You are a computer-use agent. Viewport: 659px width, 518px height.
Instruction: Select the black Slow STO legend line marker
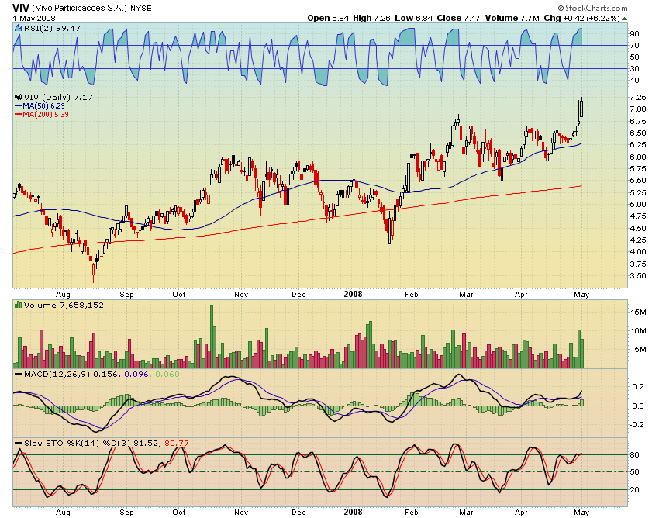click(x=18, y=443)
